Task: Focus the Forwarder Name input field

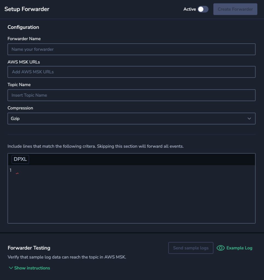Action: point(132,49)
